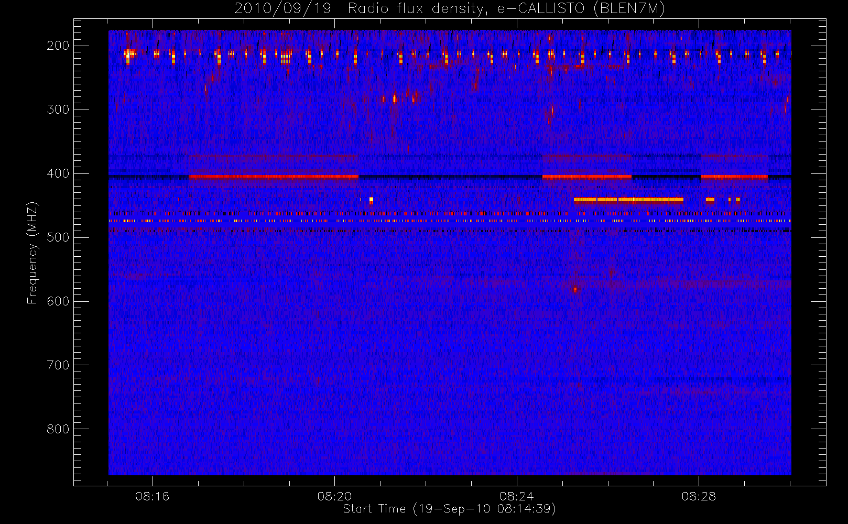Click the 08:20 time axis label

tap(334, 496)
